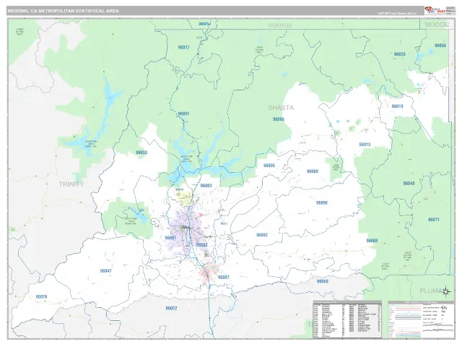
Task: Click ZIP code label 96047
Action: pyautogui.click(x=106, y=270)
